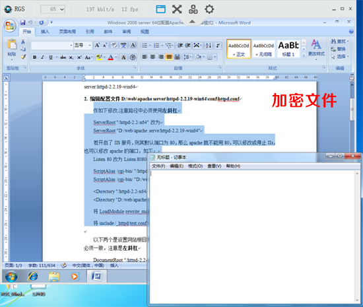Open the RGS quality dropdown showing 65
Screen dimensions: 363x307
click(53, 9)
